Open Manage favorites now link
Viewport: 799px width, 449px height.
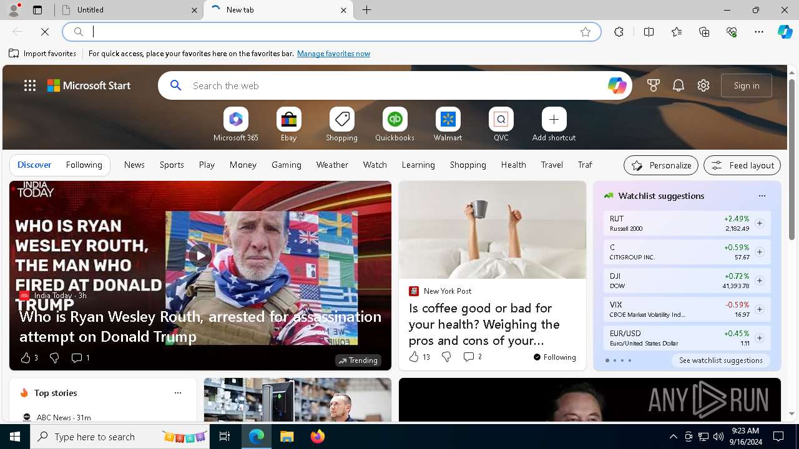(x=333, y=54)
